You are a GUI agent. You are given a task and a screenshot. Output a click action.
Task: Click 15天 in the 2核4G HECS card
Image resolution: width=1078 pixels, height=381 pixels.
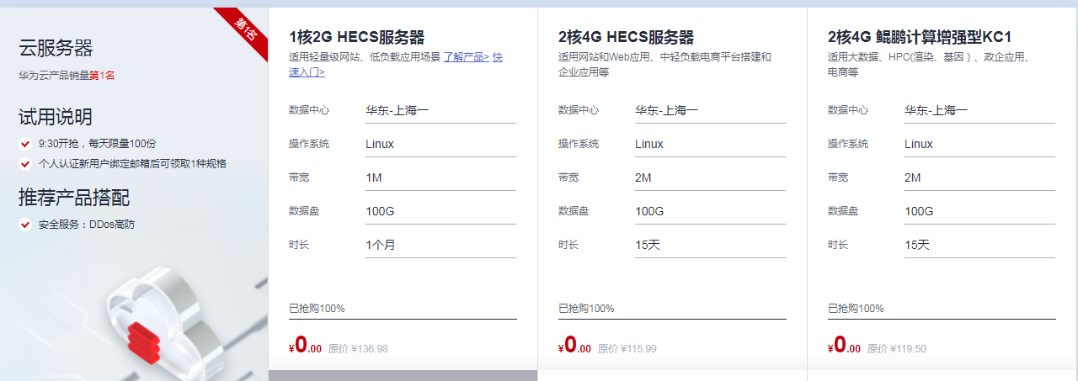tap(647, 245)
